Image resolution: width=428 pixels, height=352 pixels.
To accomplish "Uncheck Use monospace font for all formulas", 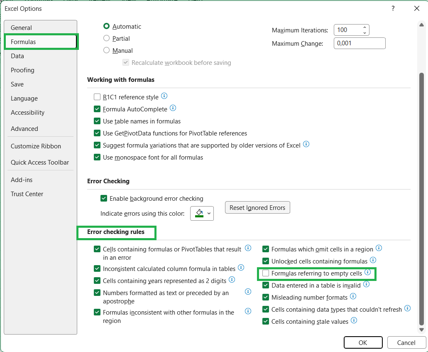I will tap(97, 157).
